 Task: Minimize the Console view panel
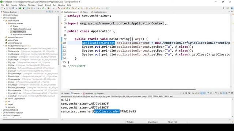click(x=229, y=93)
